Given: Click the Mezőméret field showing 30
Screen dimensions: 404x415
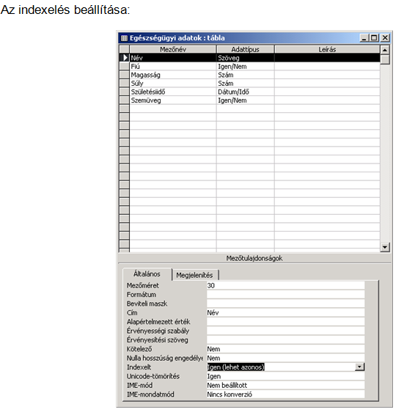Looking at the screenshot, I should tap(285, 285).
